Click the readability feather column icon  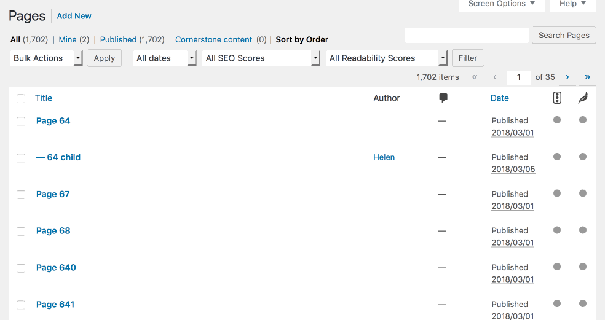(583, 98)
